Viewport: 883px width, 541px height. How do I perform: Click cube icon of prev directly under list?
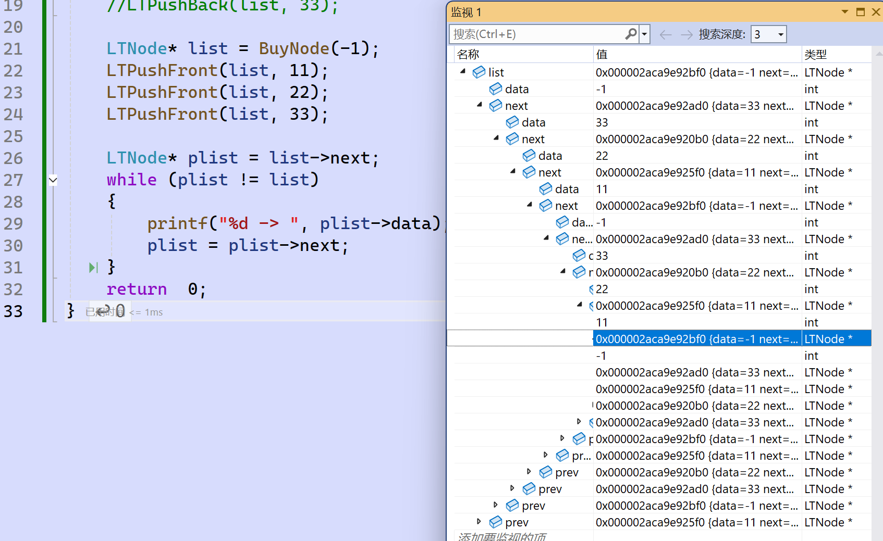tap(495, 522)
